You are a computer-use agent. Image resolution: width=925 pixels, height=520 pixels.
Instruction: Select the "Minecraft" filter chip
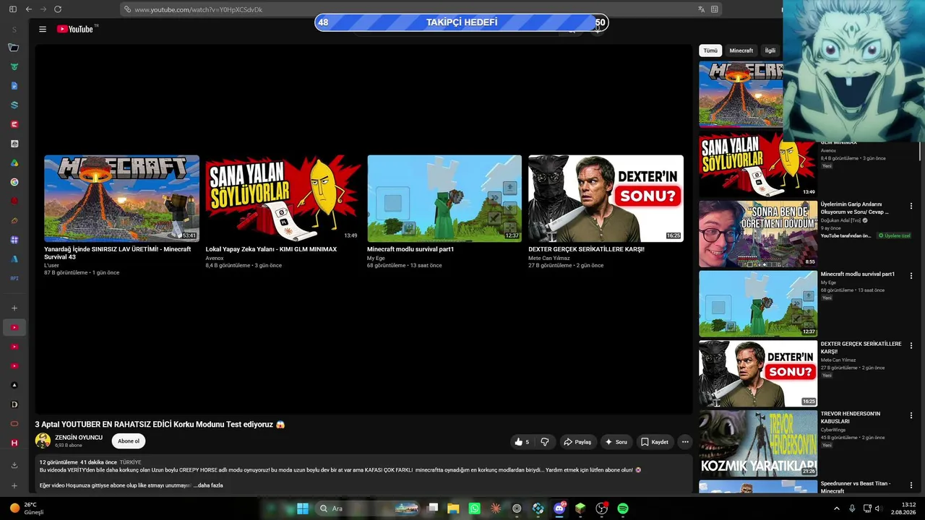(741, 51)
